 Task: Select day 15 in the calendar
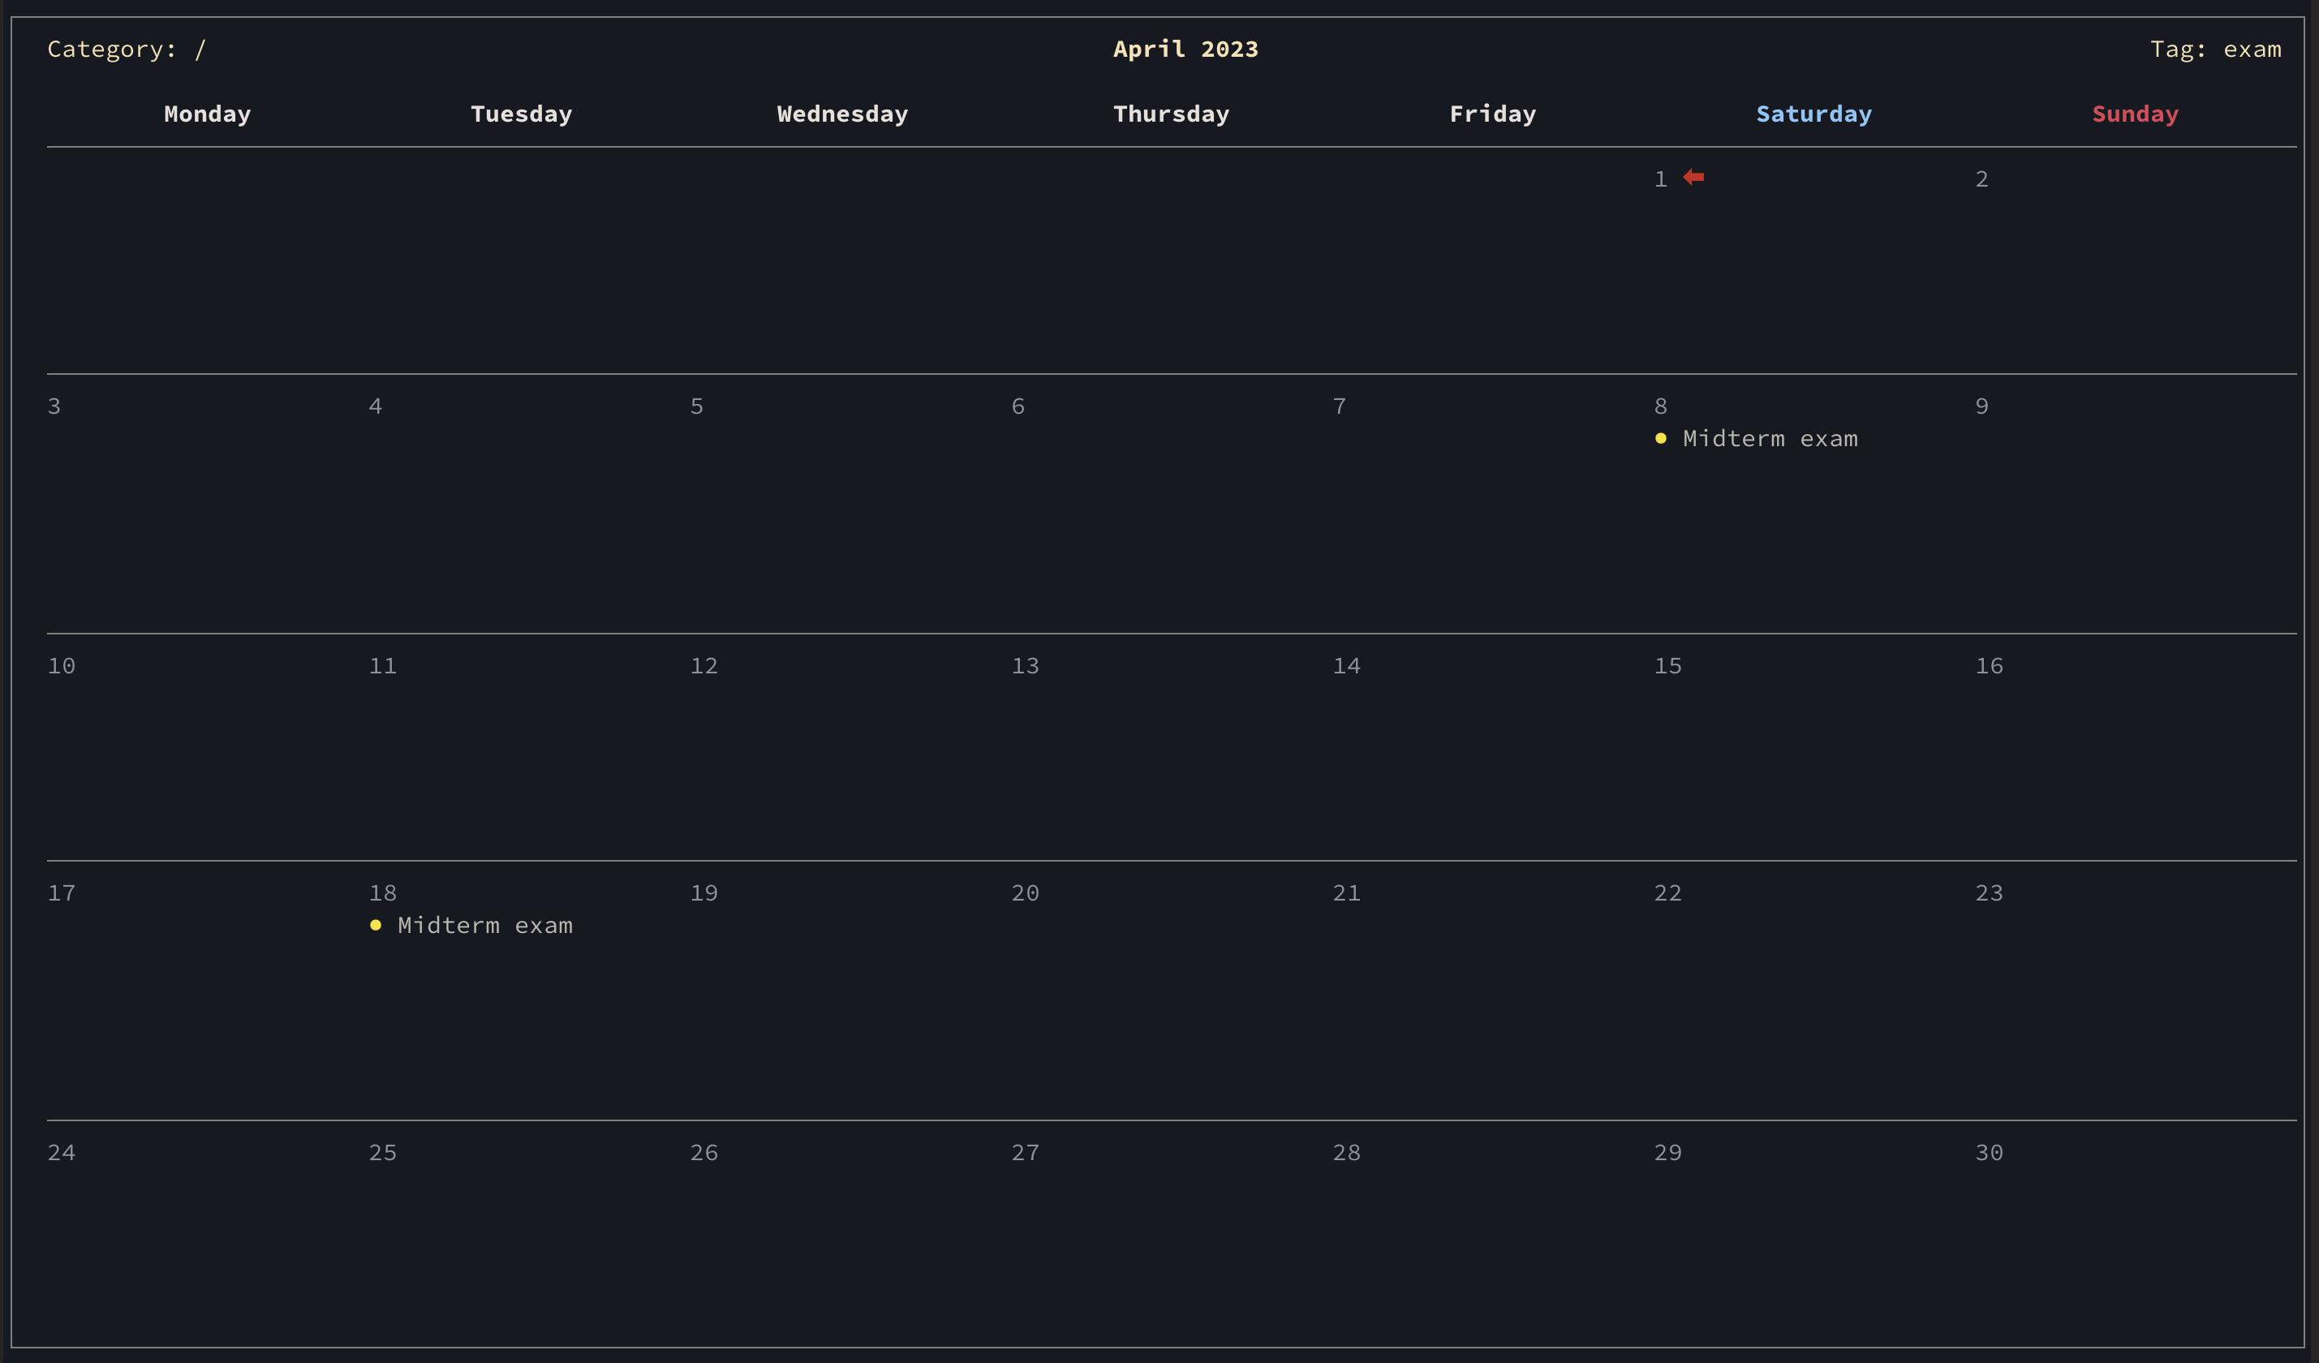(1667, 665)
